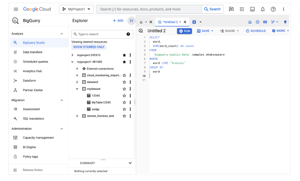Viewport: 300px width, 181px height.
Task: Open the MORE settings dropdown
Action: pyautogui.click(x=280, y=31)
